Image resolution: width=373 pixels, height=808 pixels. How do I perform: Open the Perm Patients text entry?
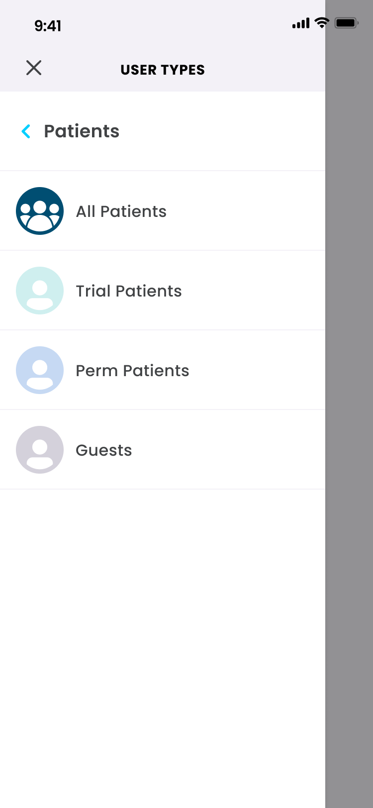click(x=132, y=371)
